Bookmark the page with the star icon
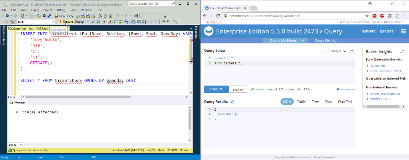This screenshot has width=409, height=160. (x=367, y=16)
